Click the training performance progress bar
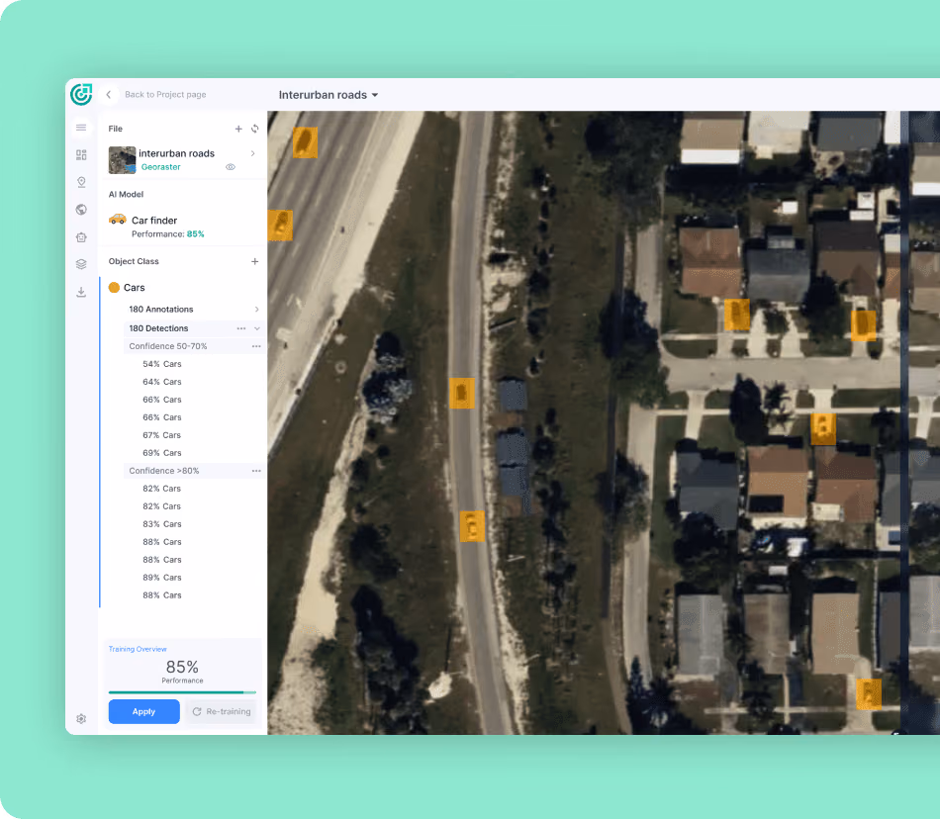The image size is (940, 819). point(182,692)
